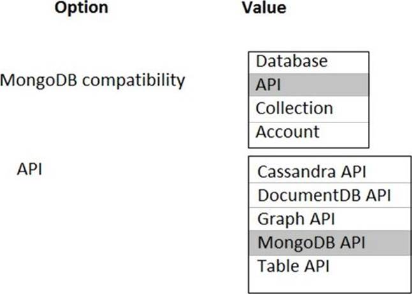This screenshot has width=412, height=294.
Task: Select the entry directly below Database
Action: 308,85
